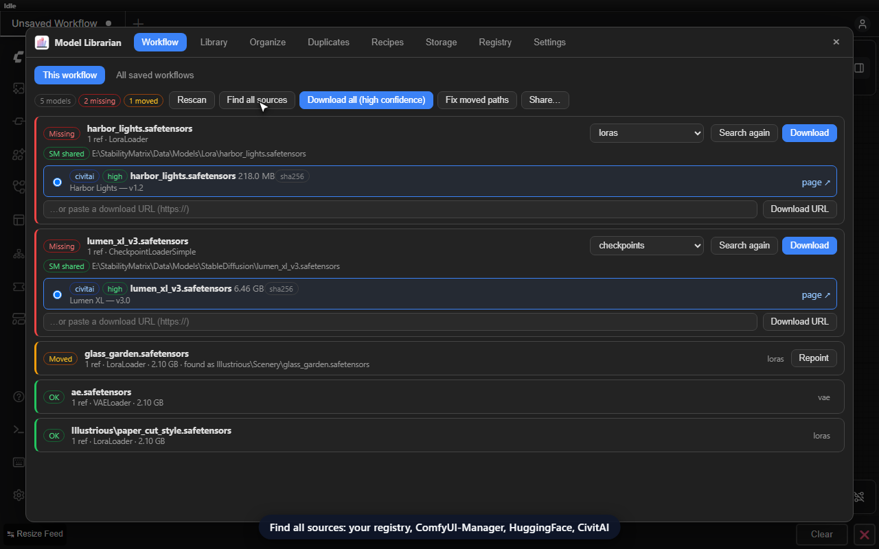Focus the lumen_xl_v3 download URL field
The height and width of the screenshot is (549, 879).
pos(400,322)
